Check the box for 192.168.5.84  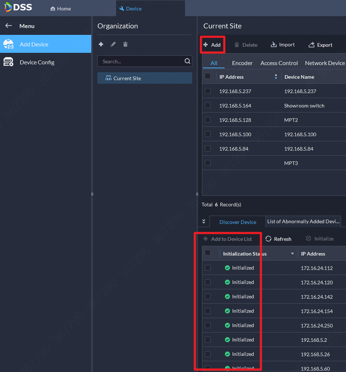pos(208,148)
